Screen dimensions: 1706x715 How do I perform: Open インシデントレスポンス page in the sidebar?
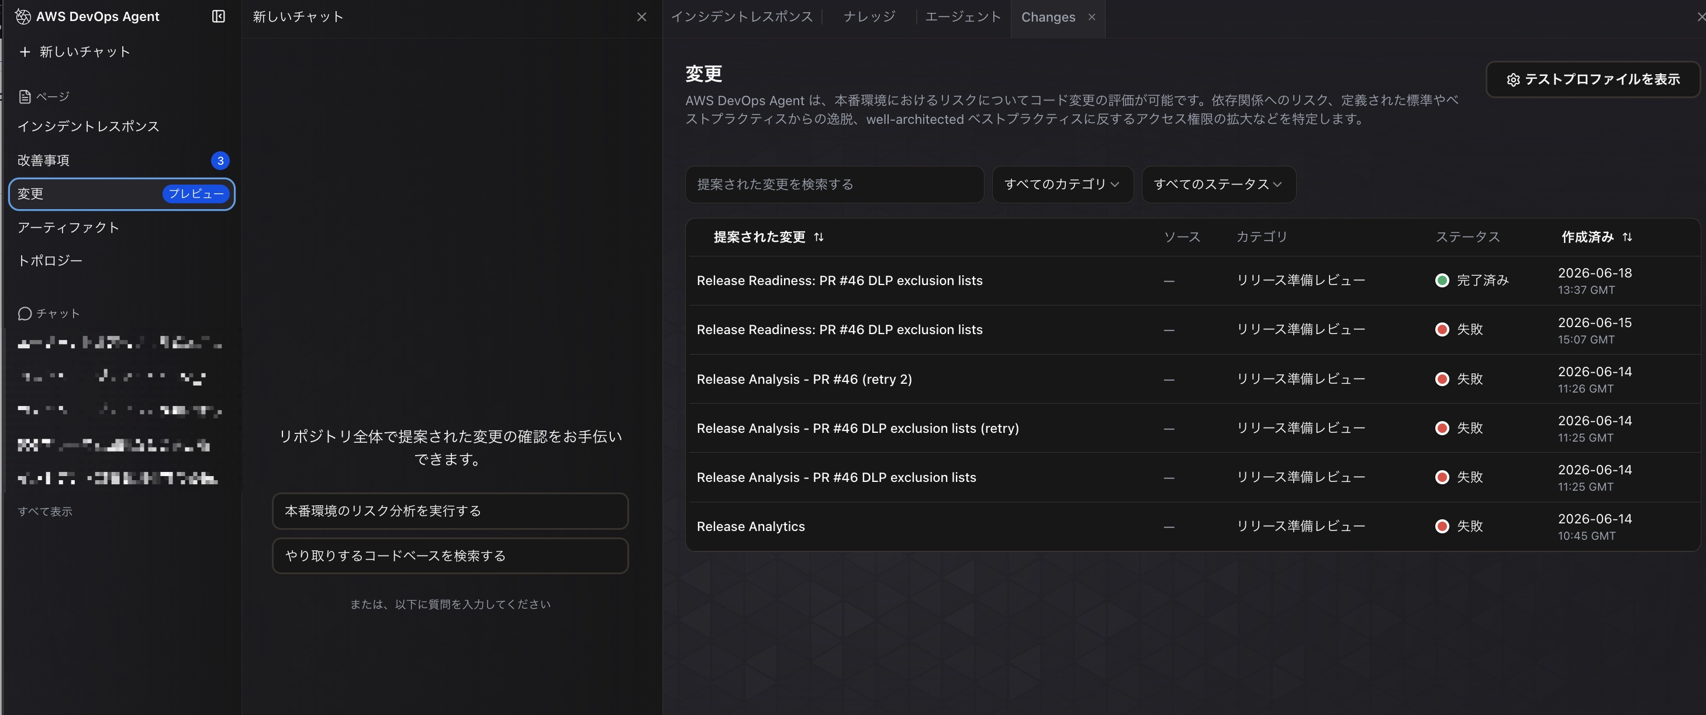click(89, 126)
